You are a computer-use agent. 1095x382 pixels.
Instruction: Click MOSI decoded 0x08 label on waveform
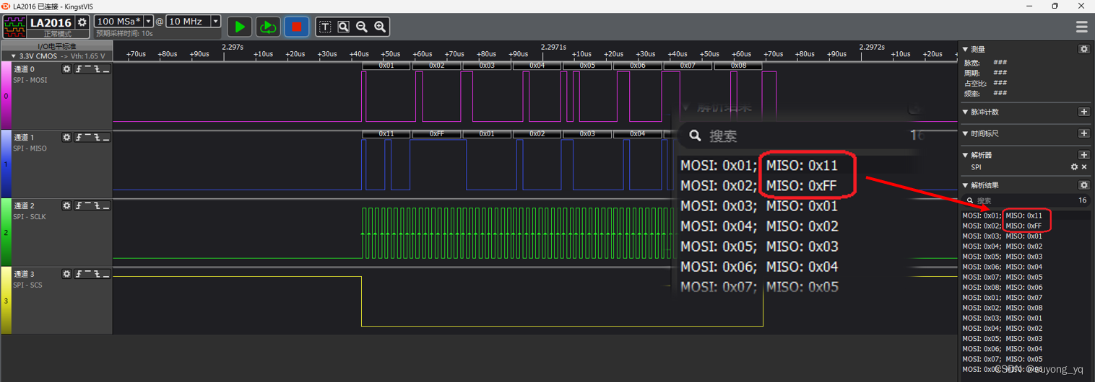(738, 66)
